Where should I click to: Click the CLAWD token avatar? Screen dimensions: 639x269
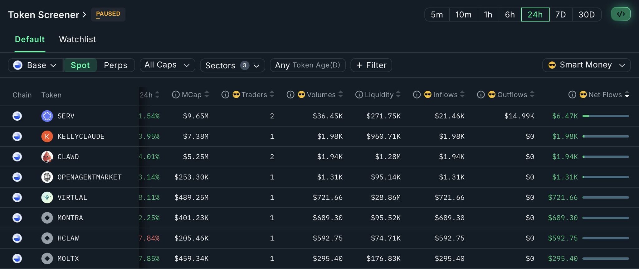click(47, 156)
